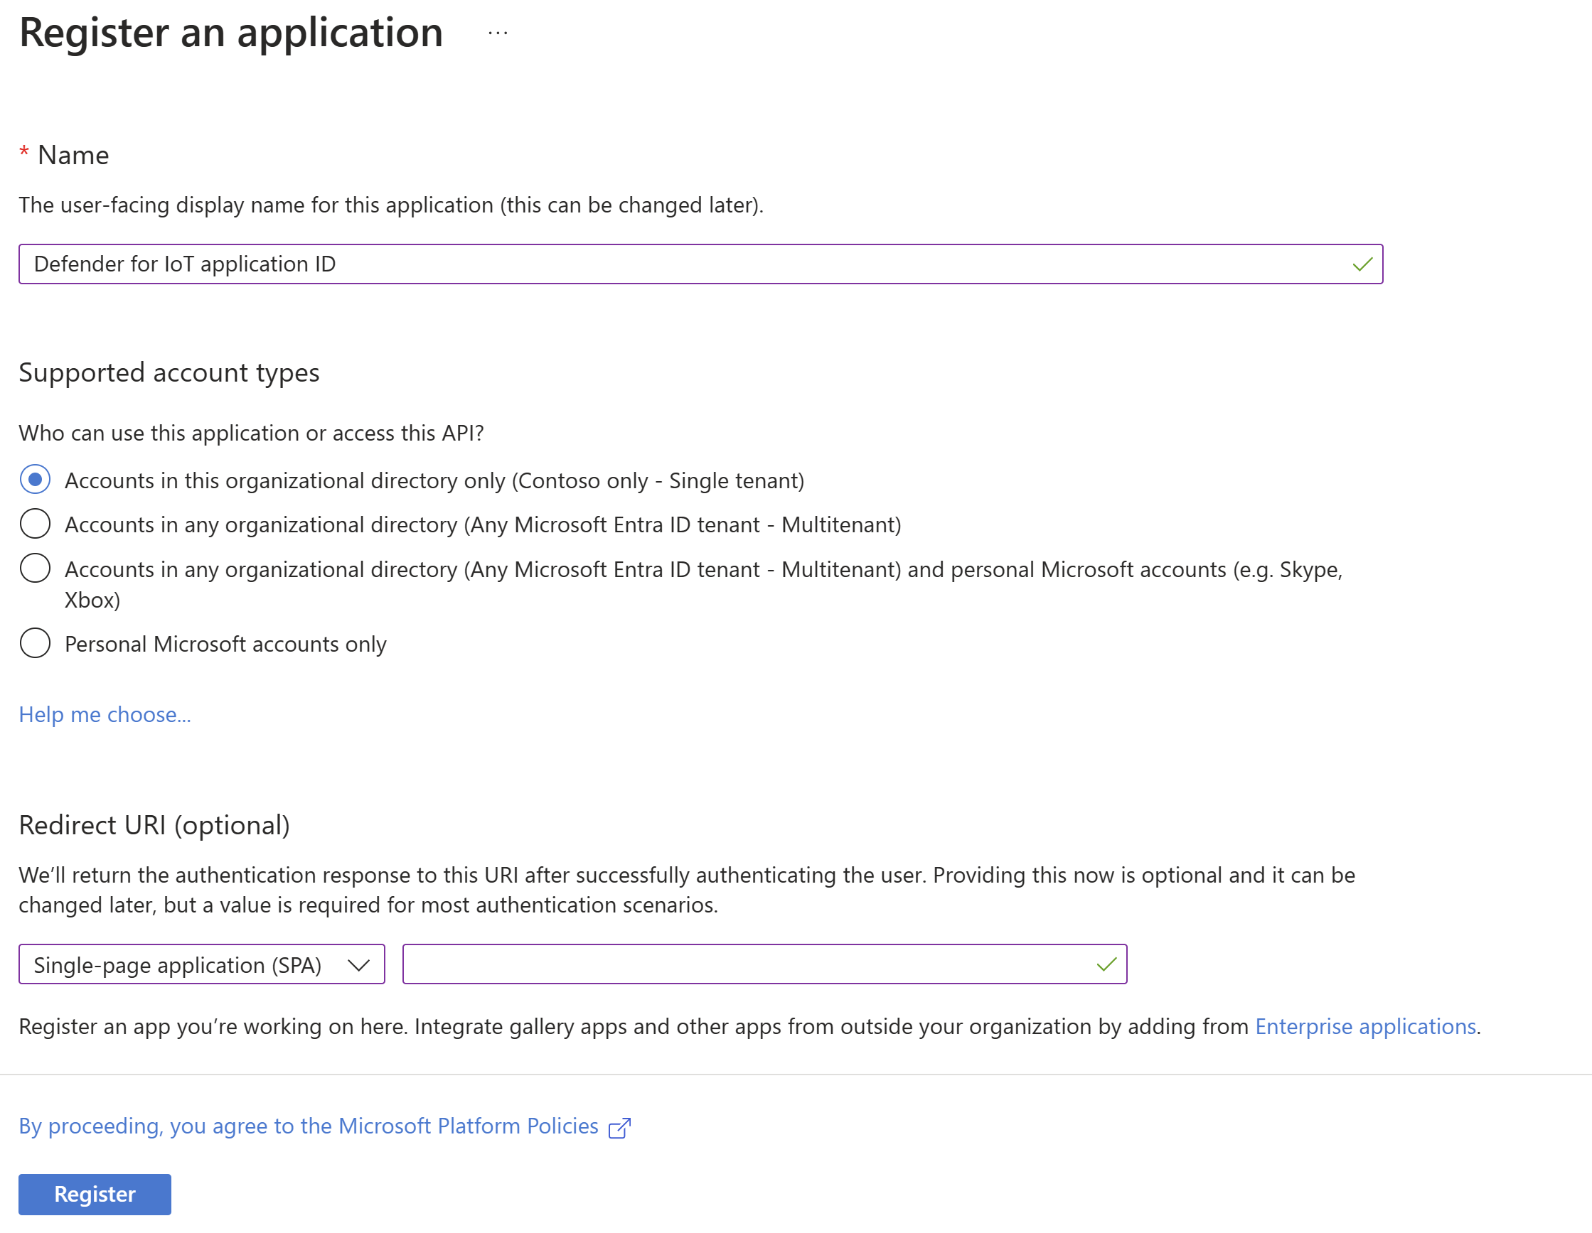
Task: Select Any Microsoft Entra ID tenant Multitenant option
Action: point(35,524)
